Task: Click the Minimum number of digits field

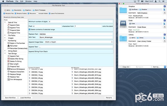Action: (81, 21)
